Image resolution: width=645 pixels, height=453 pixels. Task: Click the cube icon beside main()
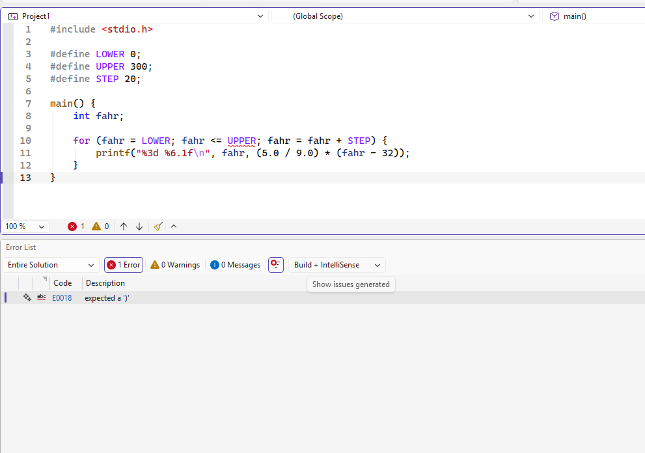click(554, 16)
